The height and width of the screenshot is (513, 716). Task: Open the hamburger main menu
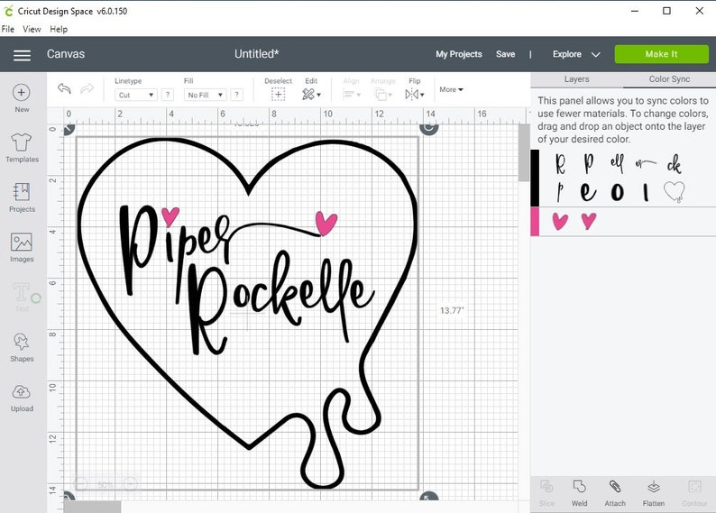(22, 55)
